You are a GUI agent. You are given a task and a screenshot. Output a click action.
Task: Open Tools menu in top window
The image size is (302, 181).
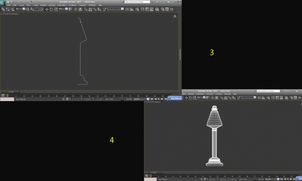(x=15, y=5)
